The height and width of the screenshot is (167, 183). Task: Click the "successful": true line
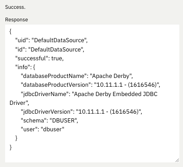point(39,58)
